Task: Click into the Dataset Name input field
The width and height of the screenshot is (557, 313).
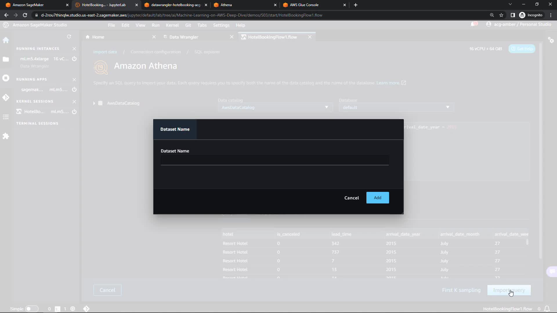Action: pos(274,160)
